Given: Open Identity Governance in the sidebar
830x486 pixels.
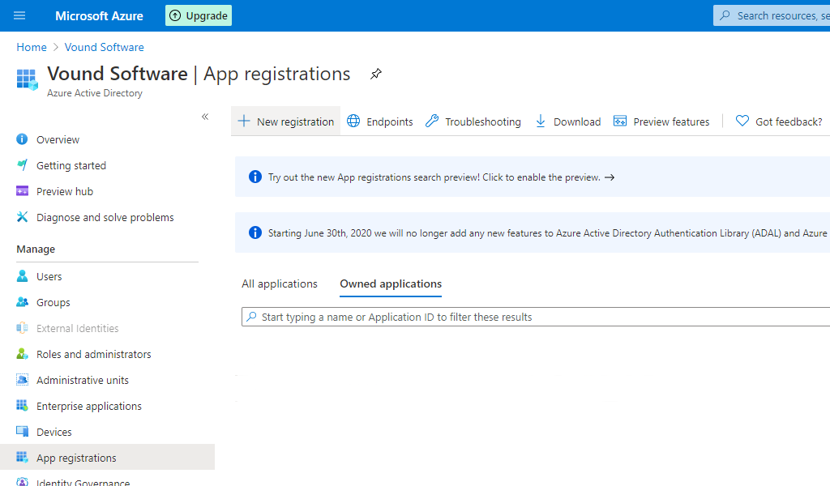Looking at the screenshot, I should [x=83, y=481].
